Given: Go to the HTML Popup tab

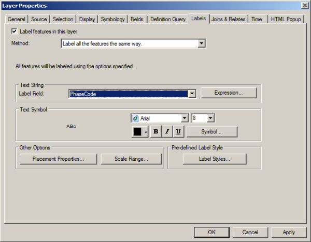Looking at the screenshot, I should coord(286,19).
